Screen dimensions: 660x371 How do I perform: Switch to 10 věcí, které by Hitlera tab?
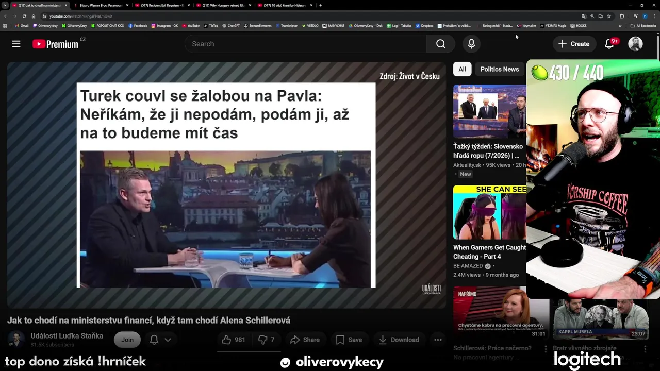tap(285, 5)
